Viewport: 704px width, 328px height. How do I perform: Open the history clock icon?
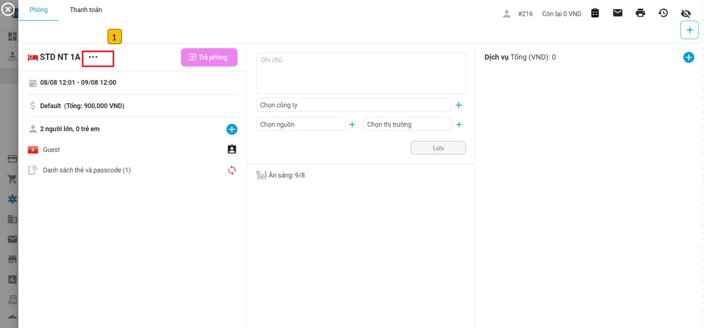663,13
